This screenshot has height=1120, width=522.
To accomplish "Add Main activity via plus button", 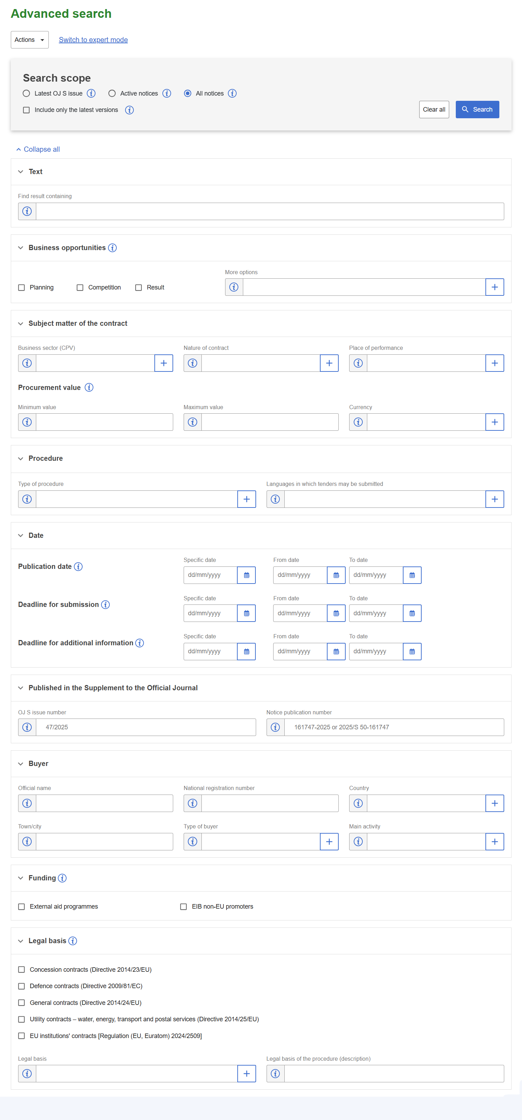I will 494,842.
